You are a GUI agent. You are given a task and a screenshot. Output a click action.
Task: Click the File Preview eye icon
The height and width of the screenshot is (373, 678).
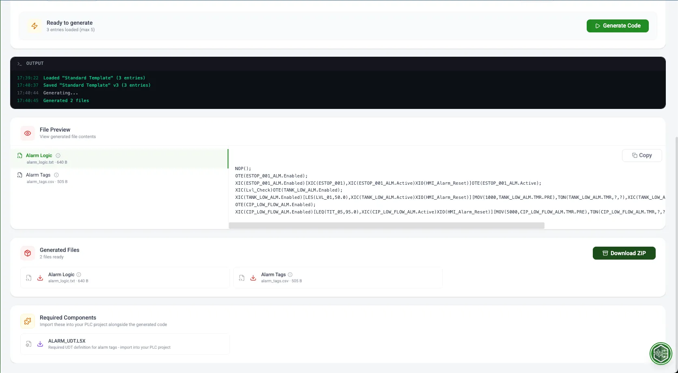point(28,133)
